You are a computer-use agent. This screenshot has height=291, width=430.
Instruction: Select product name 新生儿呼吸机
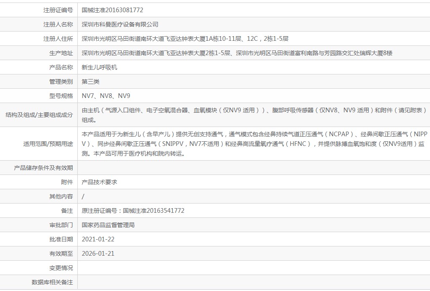(x=99, y=67)
